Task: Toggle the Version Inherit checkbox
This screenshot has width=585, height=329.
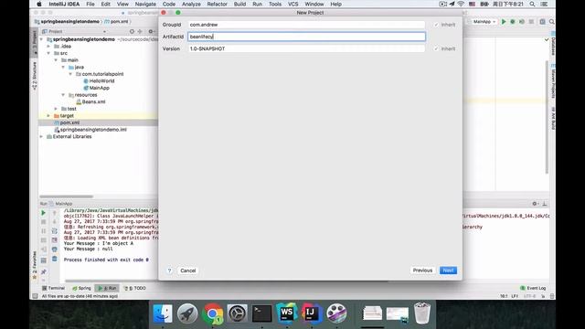Action: [436, 48]
